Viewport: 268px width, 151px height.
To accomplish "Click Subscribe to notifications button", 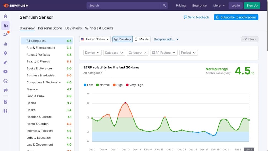I will tap(236, 17).
